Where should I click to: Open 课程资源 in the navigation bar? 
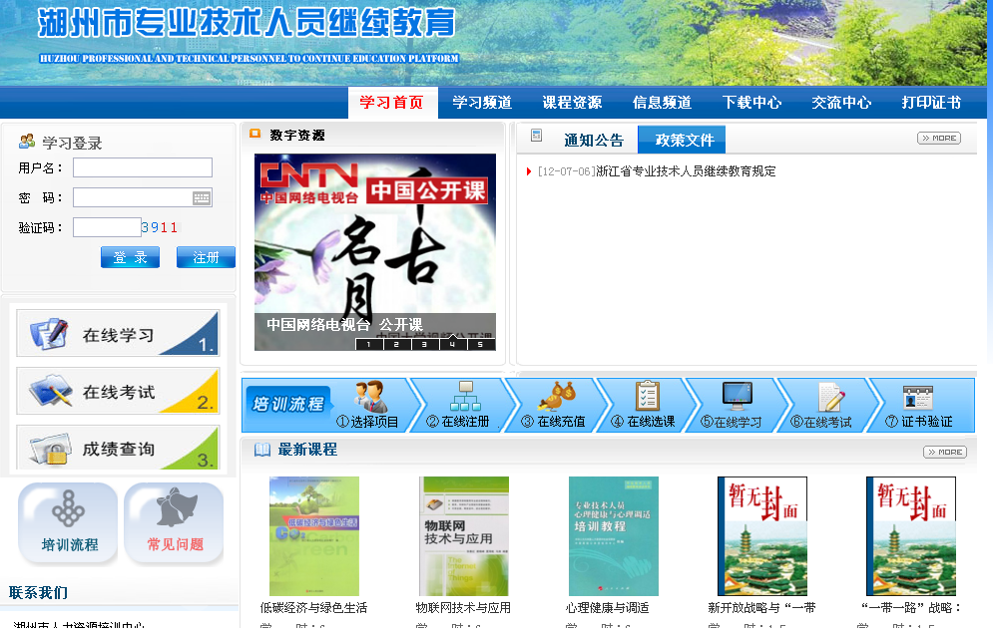[x=572, y=103]
